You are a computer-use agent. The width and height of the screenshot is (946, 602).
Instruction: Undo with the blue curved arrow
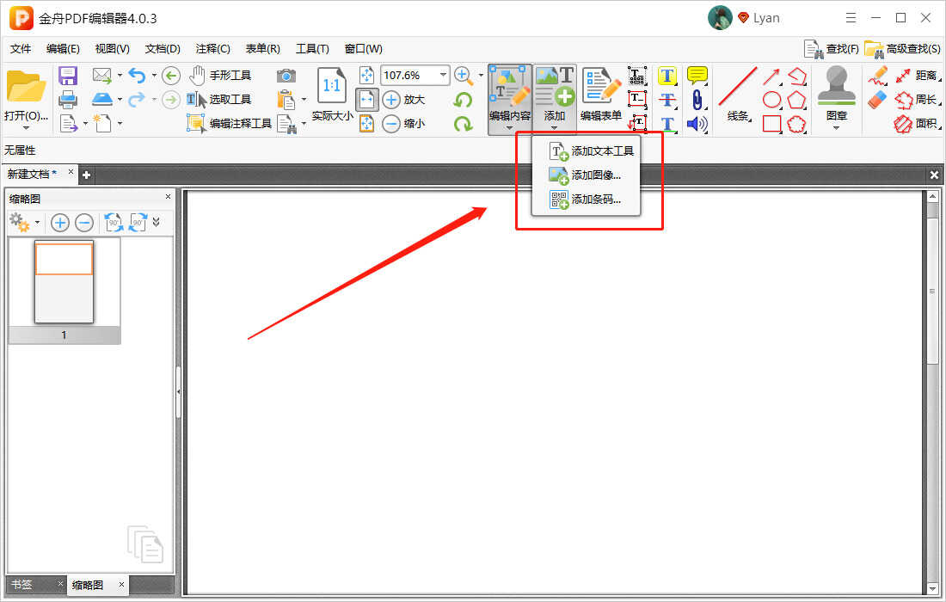click(x=137, y=76)
